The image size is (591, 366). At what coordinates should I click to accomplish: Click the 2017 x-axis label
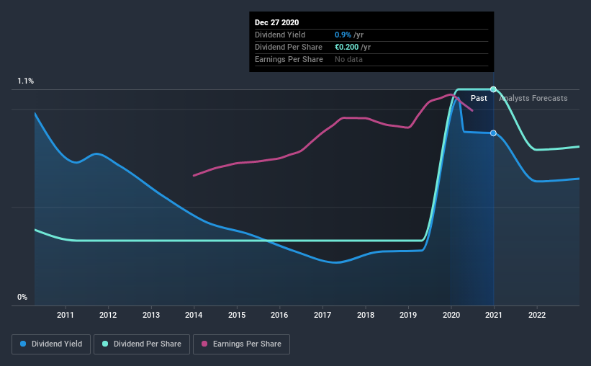click(322, 315)
